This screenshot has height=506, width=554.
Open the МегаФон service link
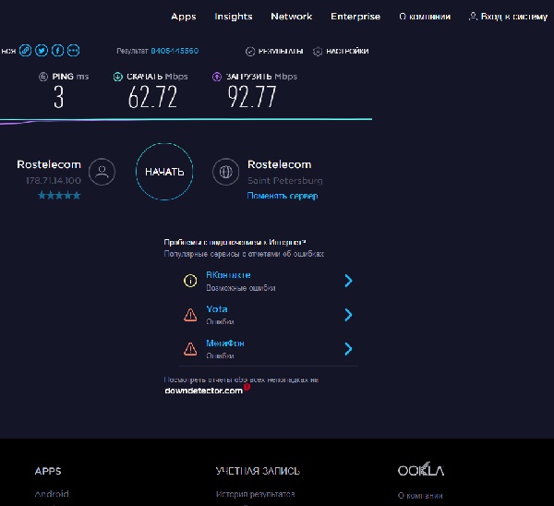pos(225,343)
